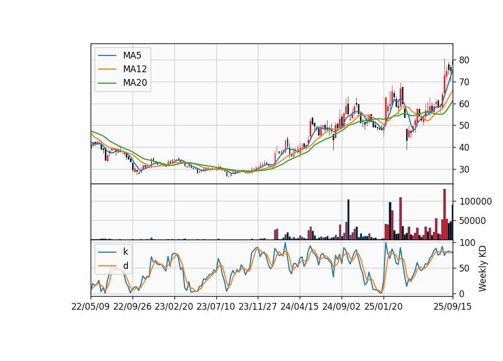Click the 25/09/15 date label
This screenshot has height=361, width=503.
pos(453,307)
